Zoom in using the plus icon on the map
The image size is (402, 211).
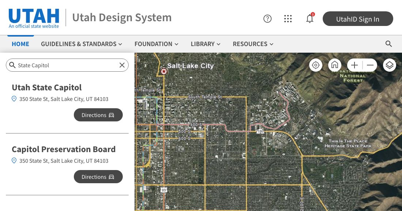(x=354, y=65)
